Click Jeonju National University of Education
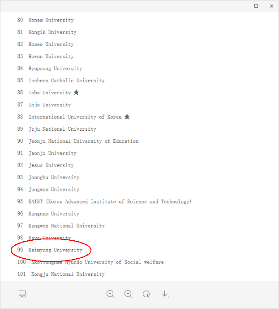279x309 pixels. point(83,141)
